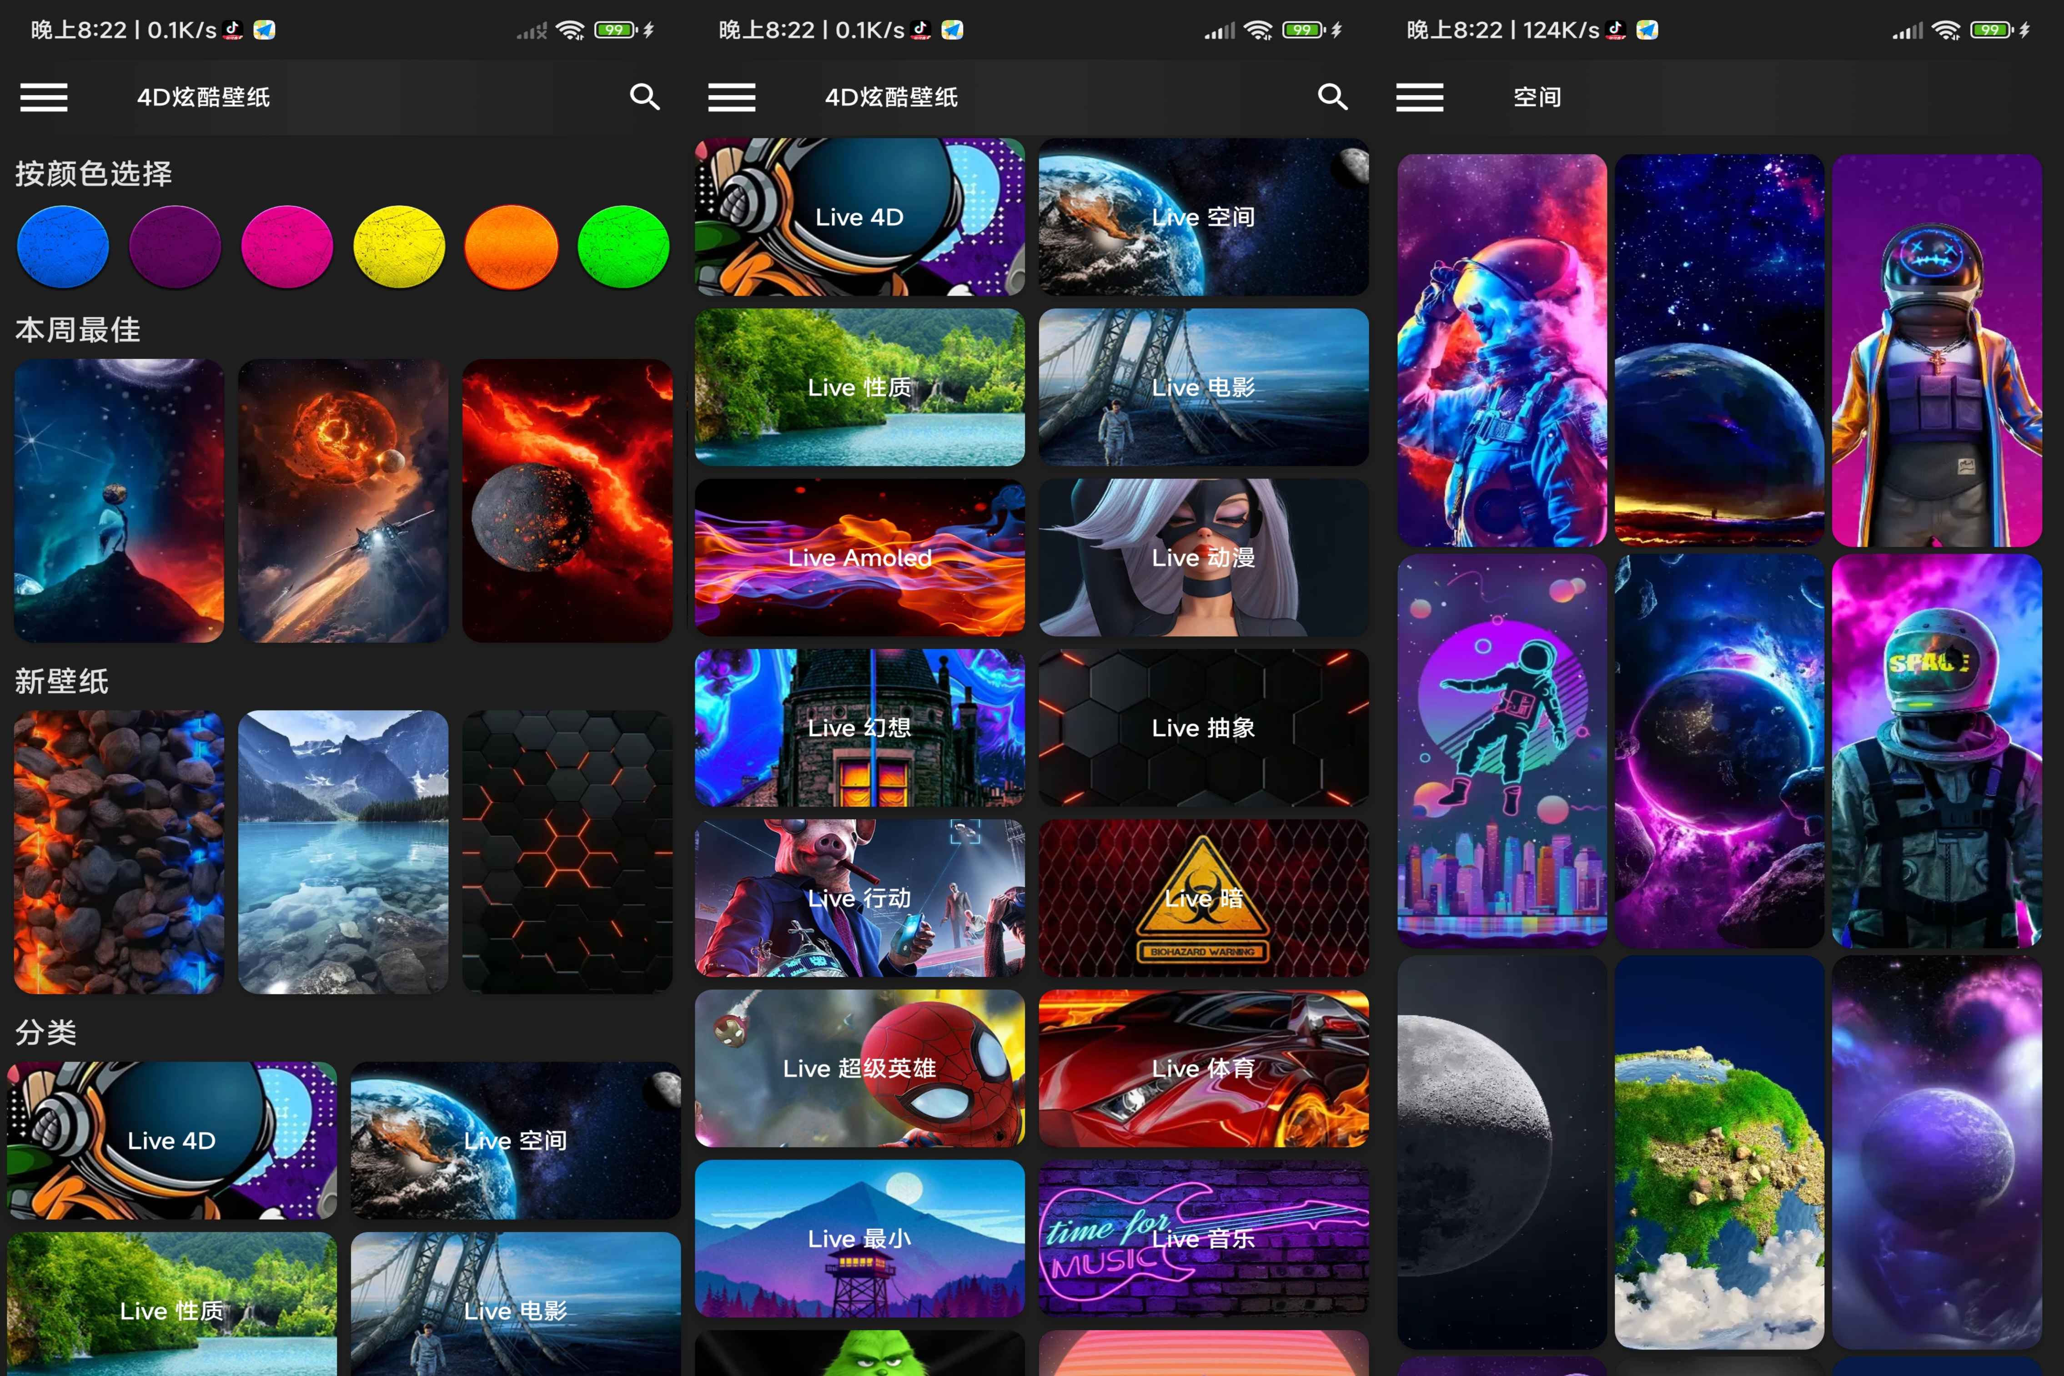Open Live 动漫 category card
2064x1376 pixels.
(1203, 557)
